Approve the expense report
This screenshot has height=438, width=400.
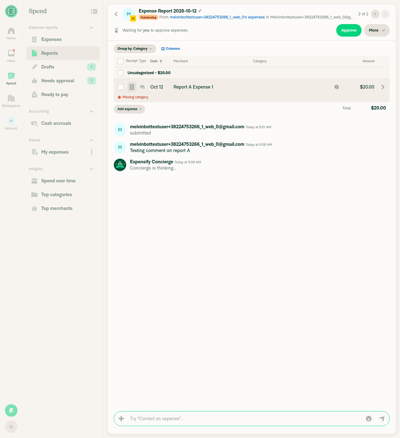coord(349,30)
